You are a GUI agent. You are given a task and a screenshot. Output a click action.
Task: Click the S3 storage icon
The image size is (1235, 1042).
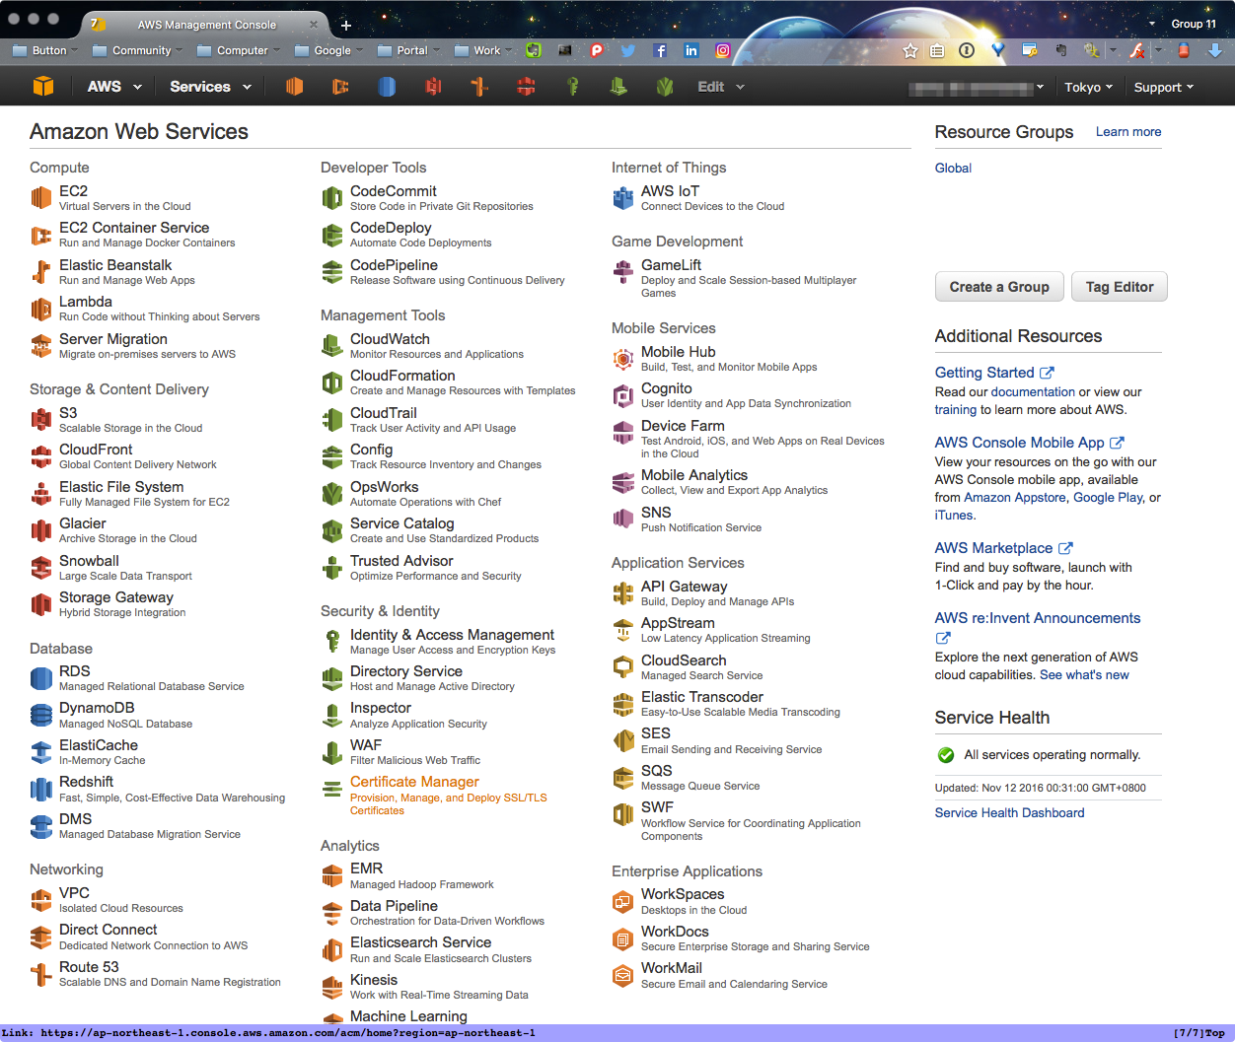pyautogui.click(x=40, y=420)
